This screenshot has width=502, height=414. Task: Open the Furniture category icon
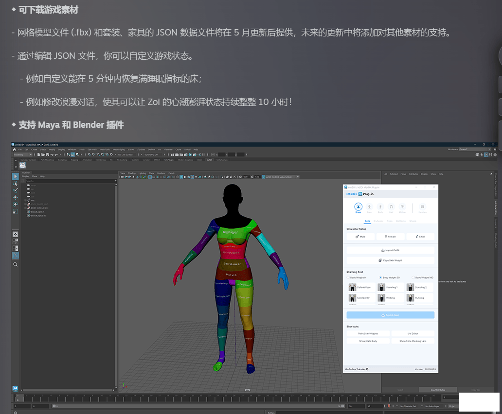[422, 207]
